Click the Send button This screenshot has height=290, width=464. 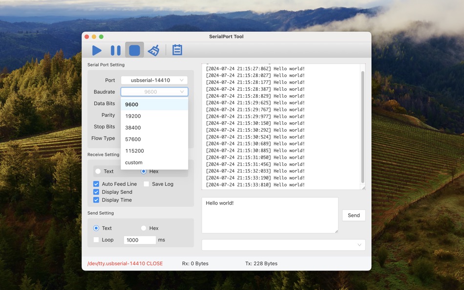(x=354, y=215)
